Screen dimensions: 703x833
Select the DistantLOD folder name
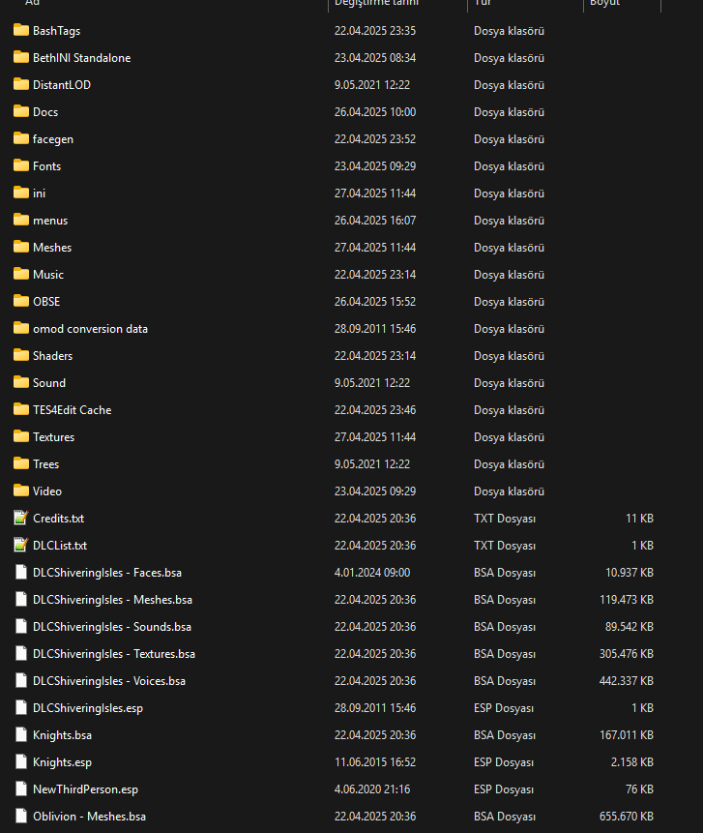[62, 85]
